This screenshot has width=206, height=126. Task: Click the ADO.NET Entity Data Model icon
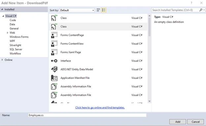(54, 69)
